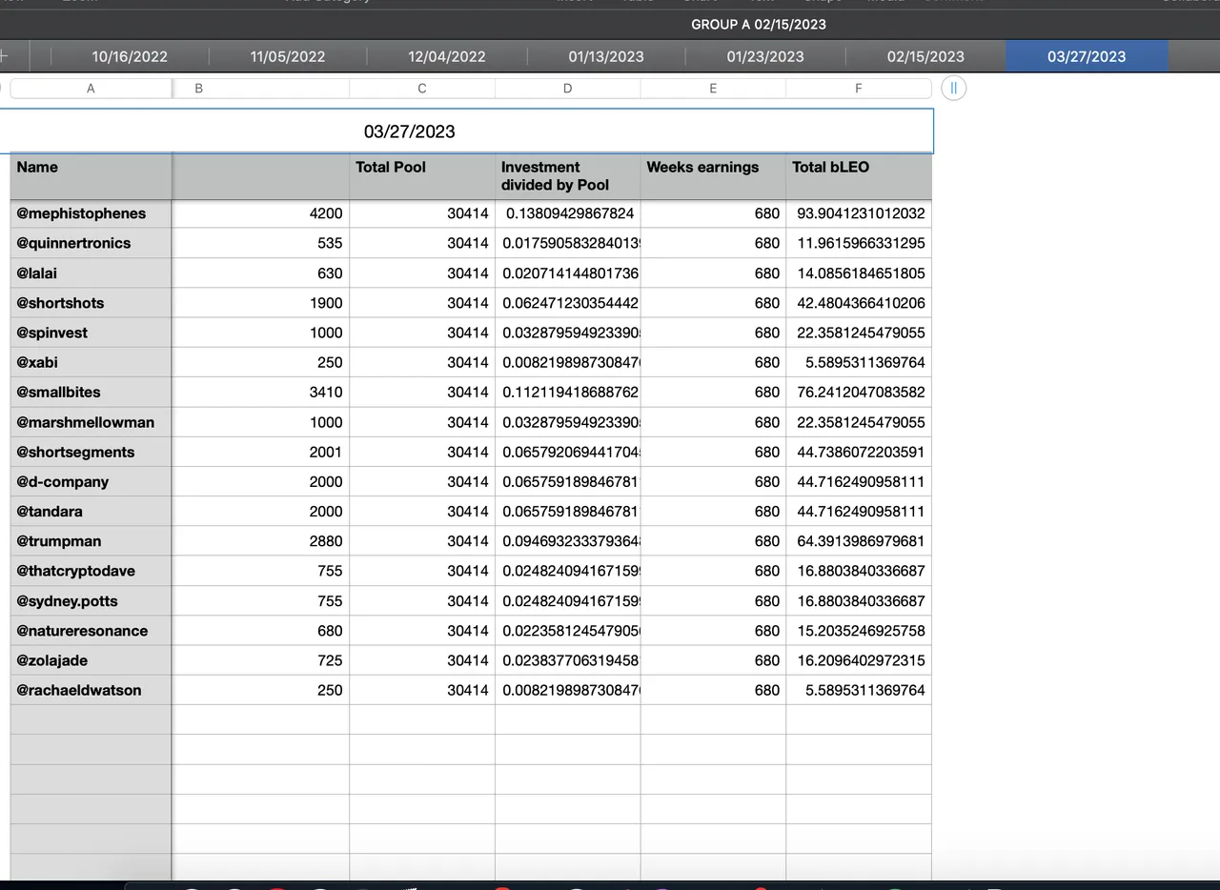Select column B header
1220x890 pixels.
pyautogui.click(x=260, y=89)
